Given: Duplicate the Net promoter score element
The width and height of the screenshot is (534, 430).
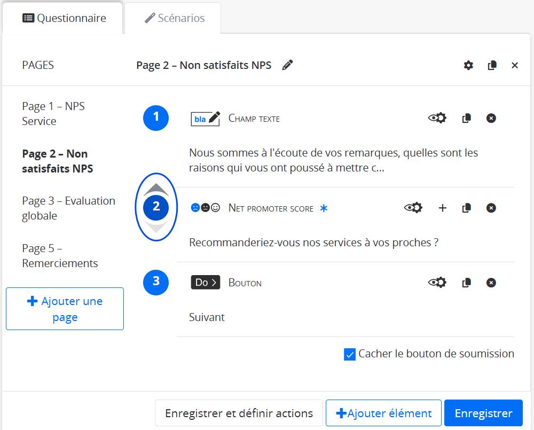Looking at the screenshot, I should pos(467,208).
